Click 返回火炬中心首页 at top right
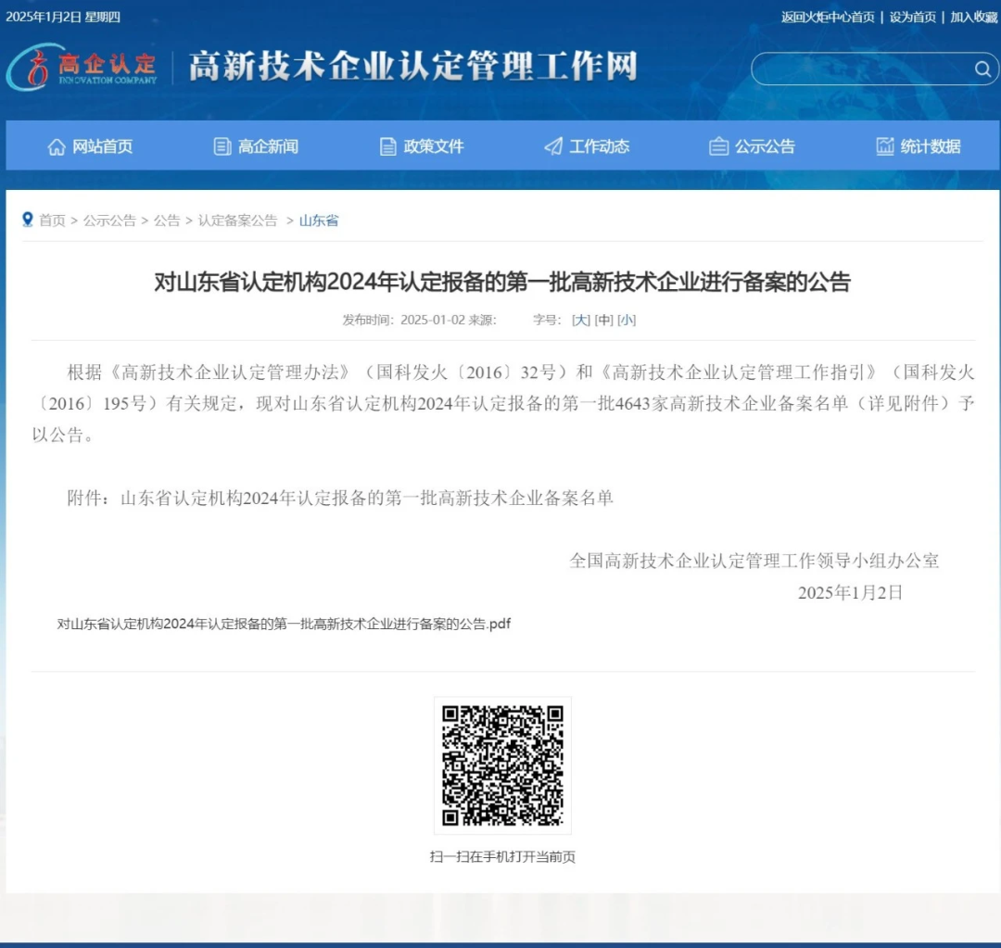Viewport: 1001px width, 948px height. coord(825,16)
